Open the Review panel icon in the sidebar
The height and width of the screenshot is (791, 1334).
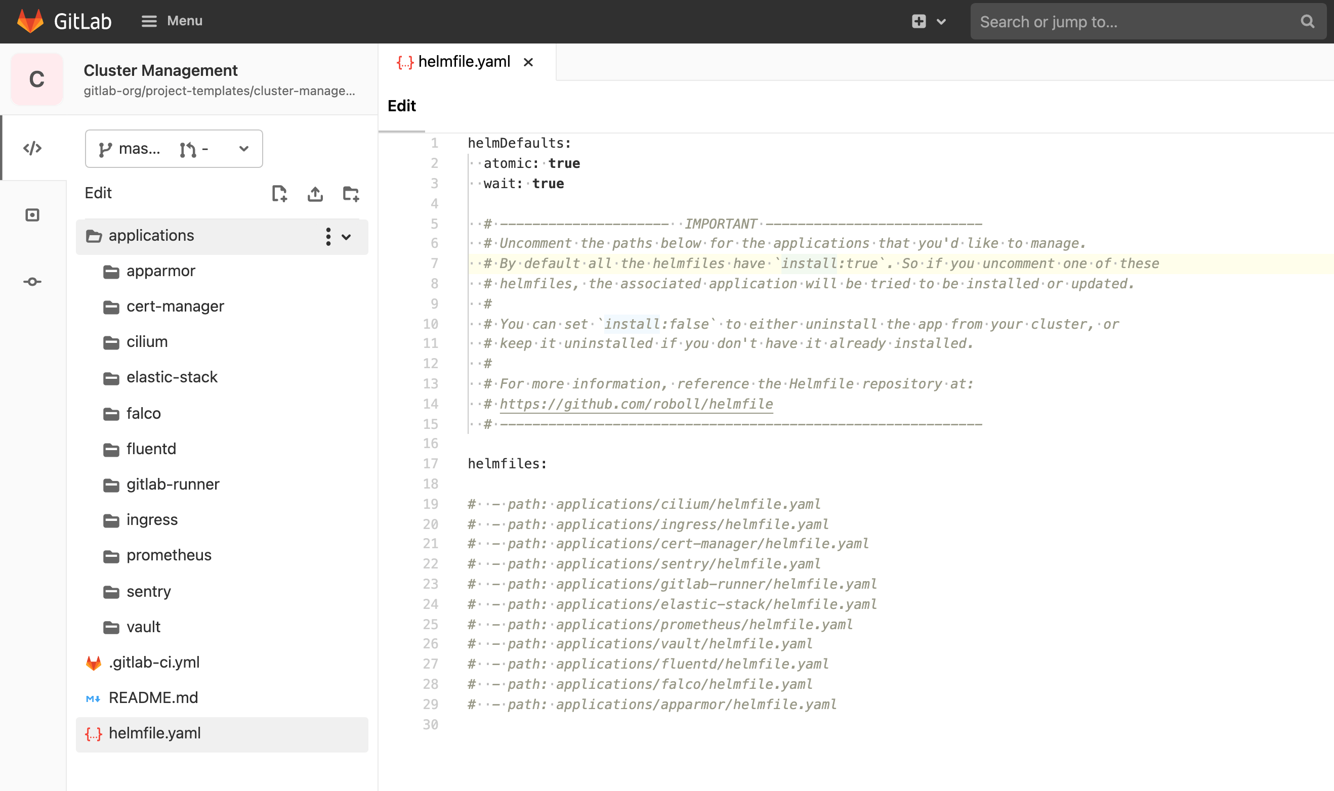coord(32,215)
